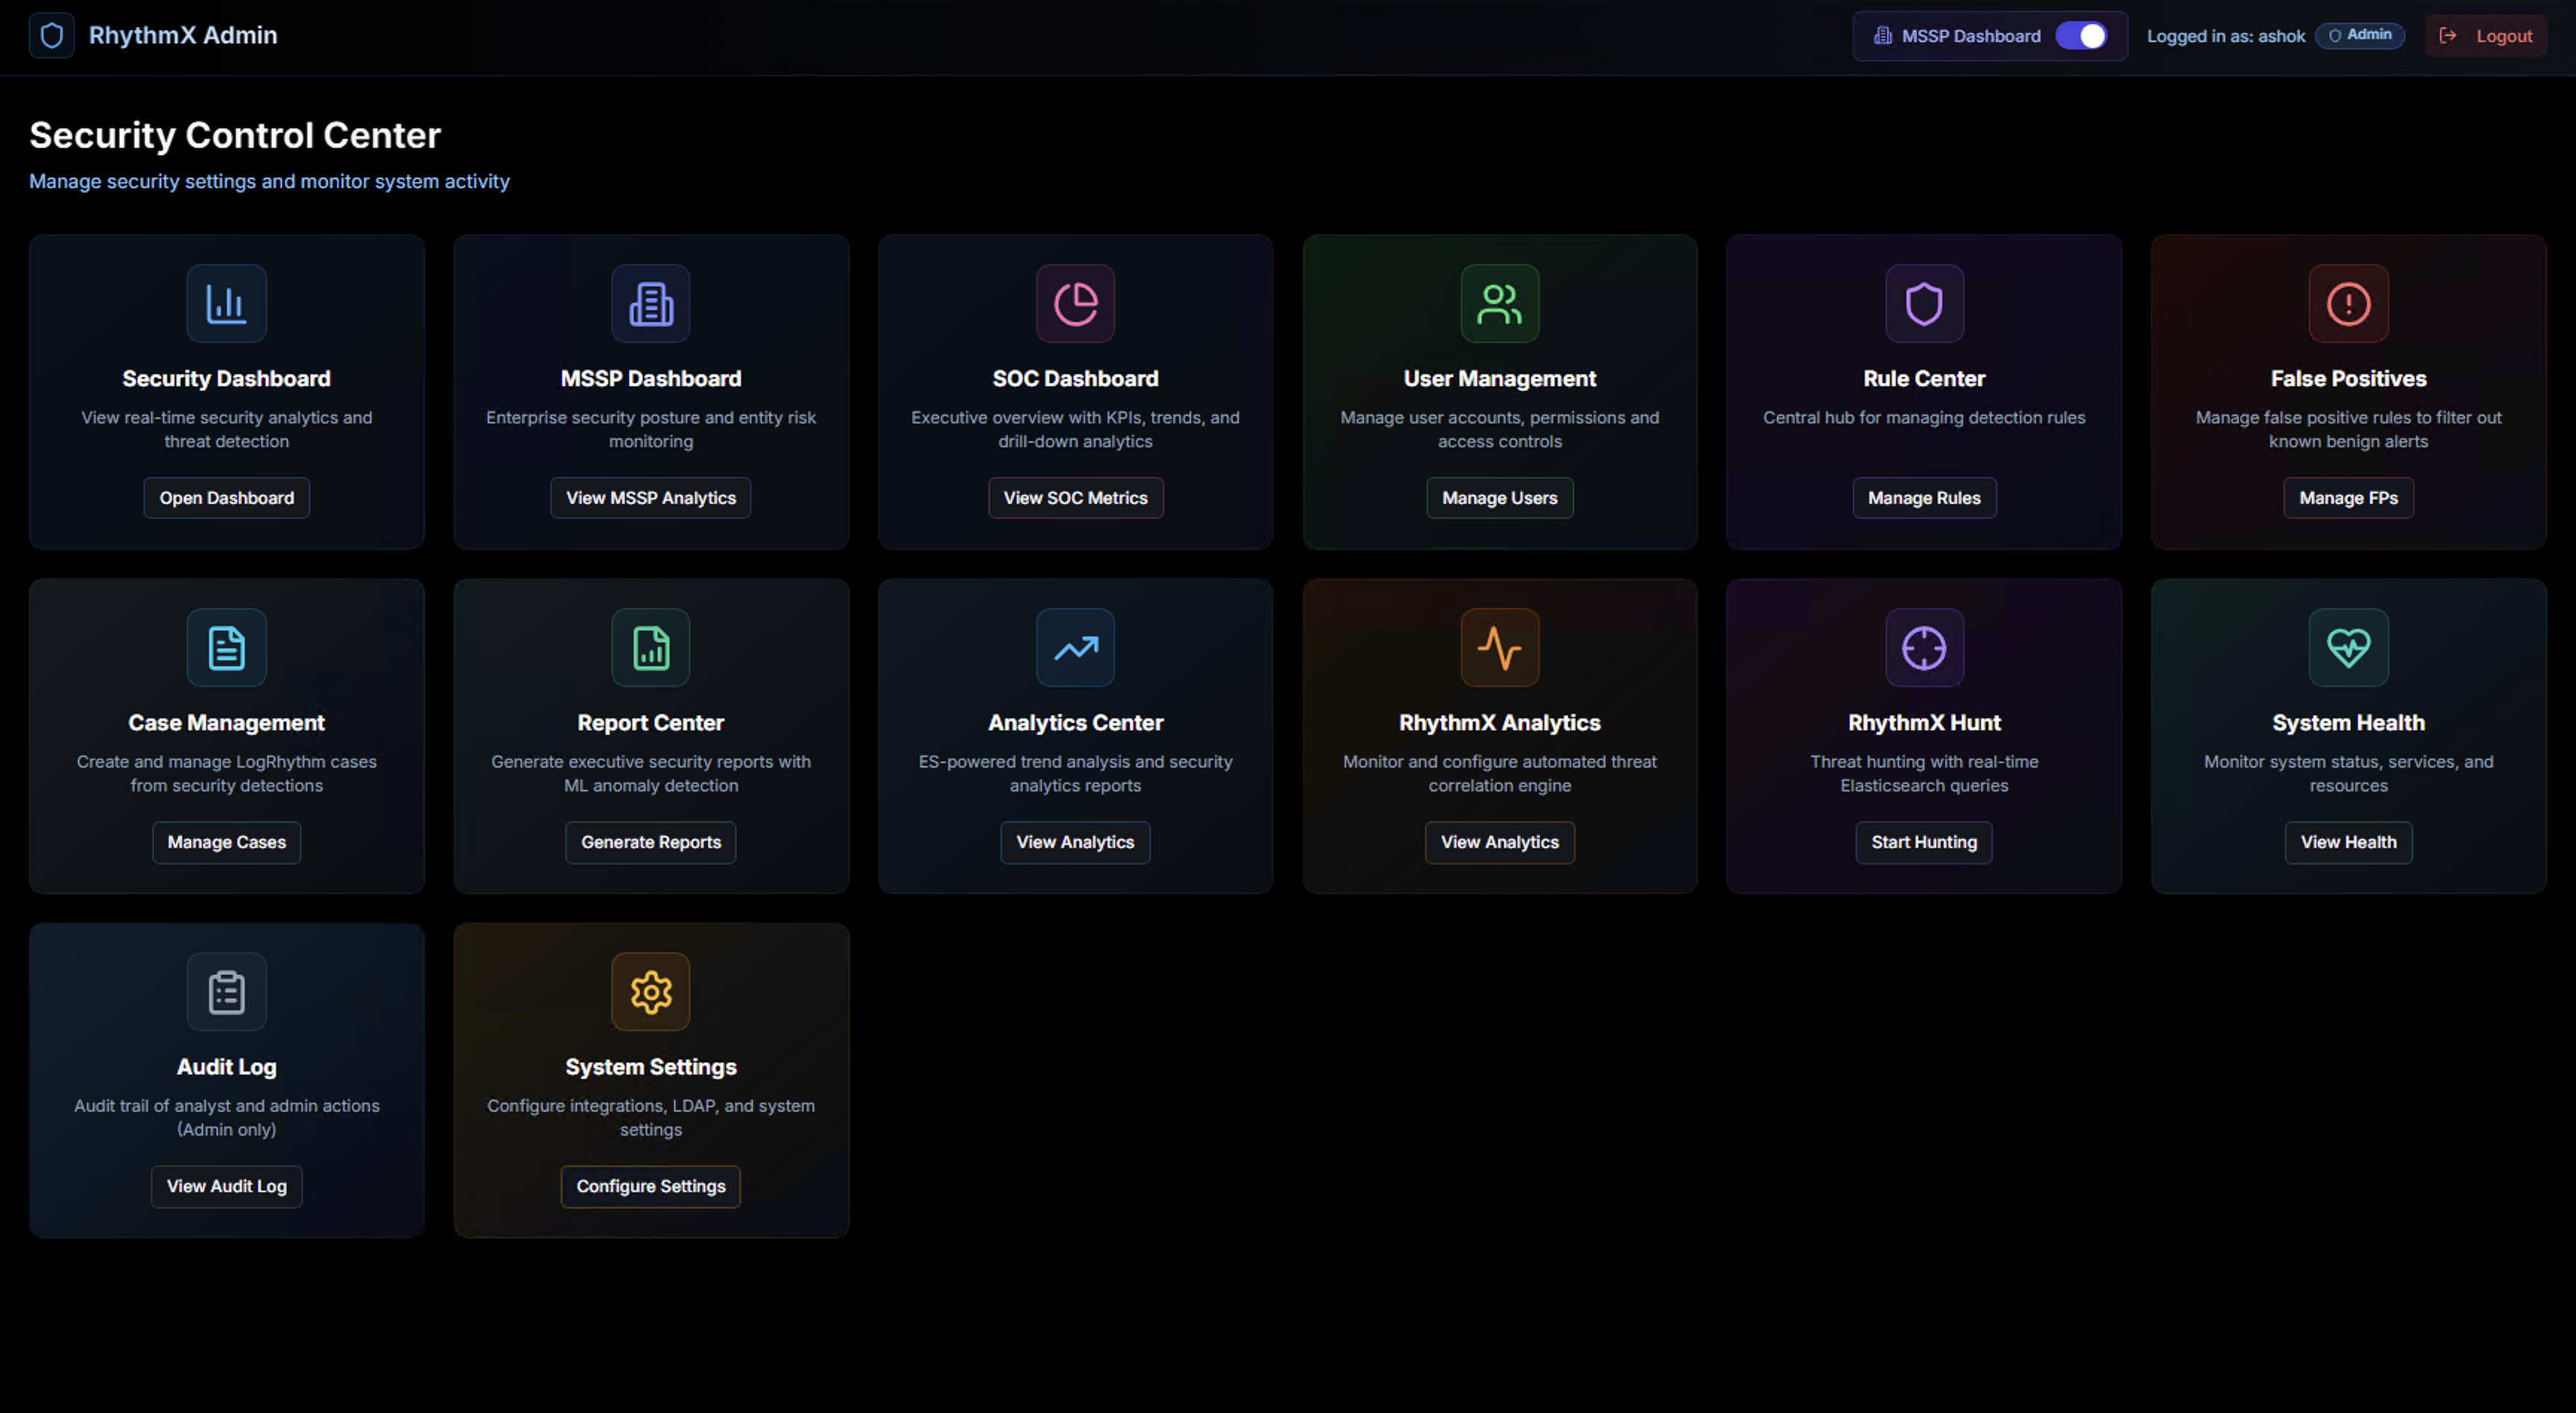The width and height of the screenshot is (2576, 1413).
Task: Click the Admin role badge
Action: 2359,35
